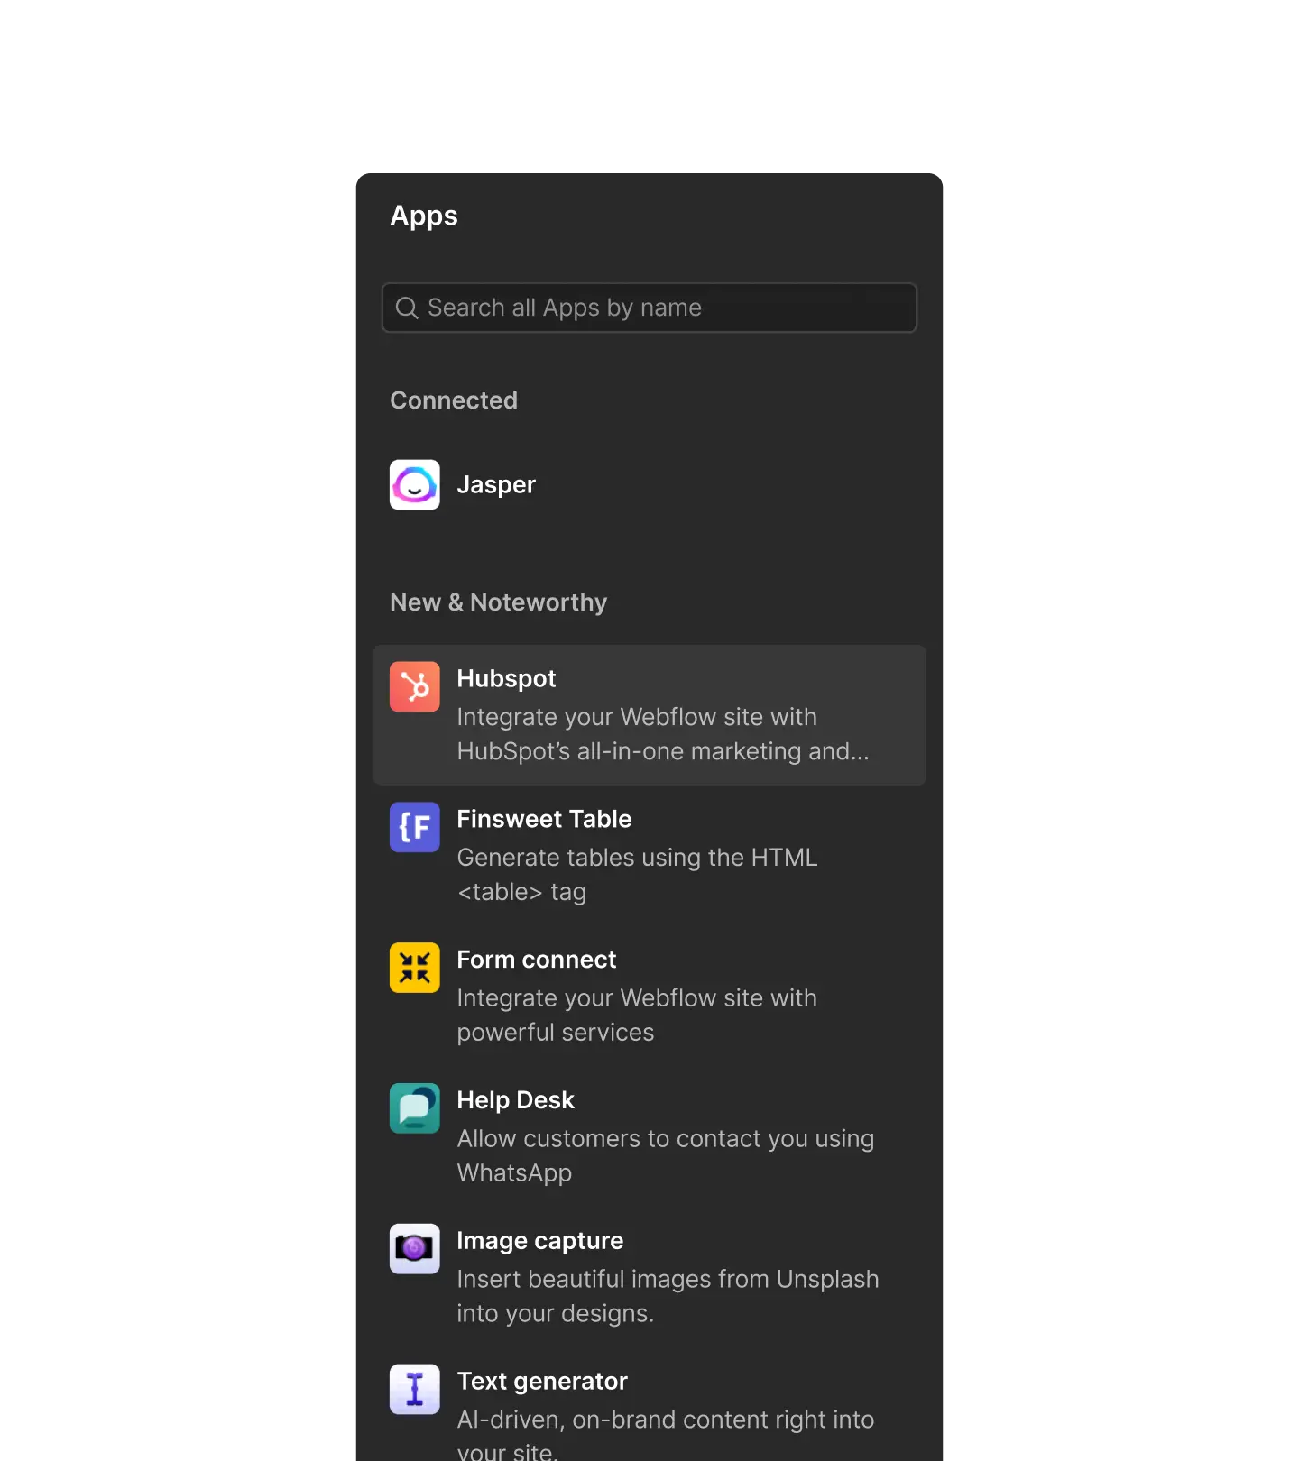Open the Jasper connected app

tap(496, 485)
